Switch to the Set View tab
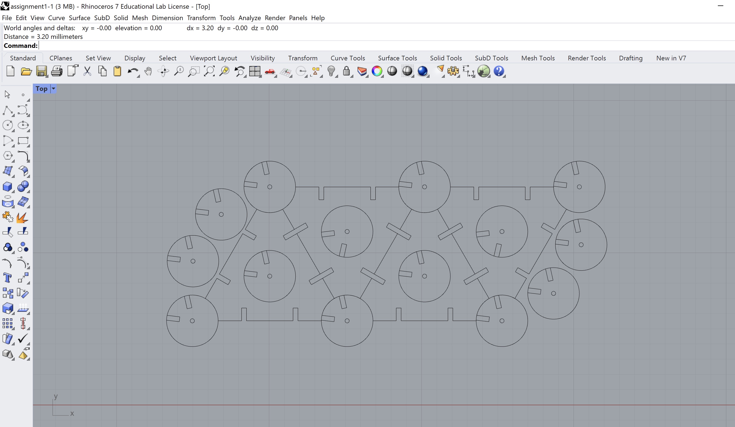This screenshot has width=735, height=427. (x=98, y=58)
